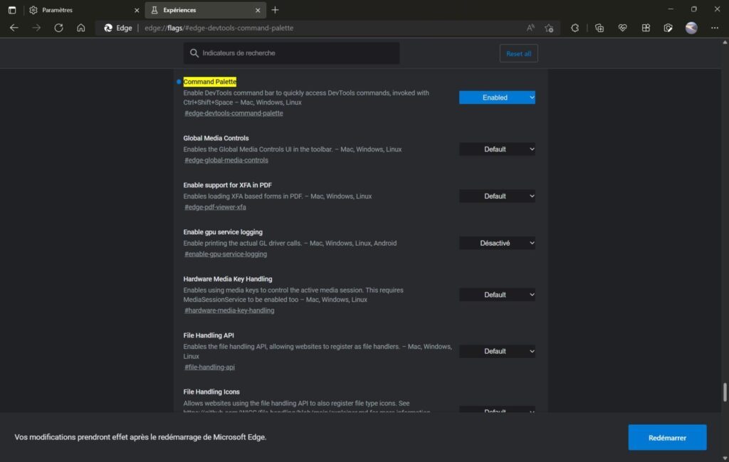Viewport: 729px width, 462px height.
Task: Click the Reset all button
Action: (518, 53)
